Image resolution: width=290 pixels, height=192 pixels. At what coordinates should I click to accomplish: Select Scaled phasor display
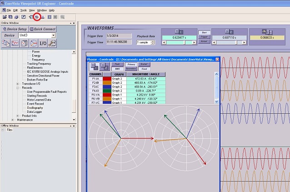click(144, 64)
